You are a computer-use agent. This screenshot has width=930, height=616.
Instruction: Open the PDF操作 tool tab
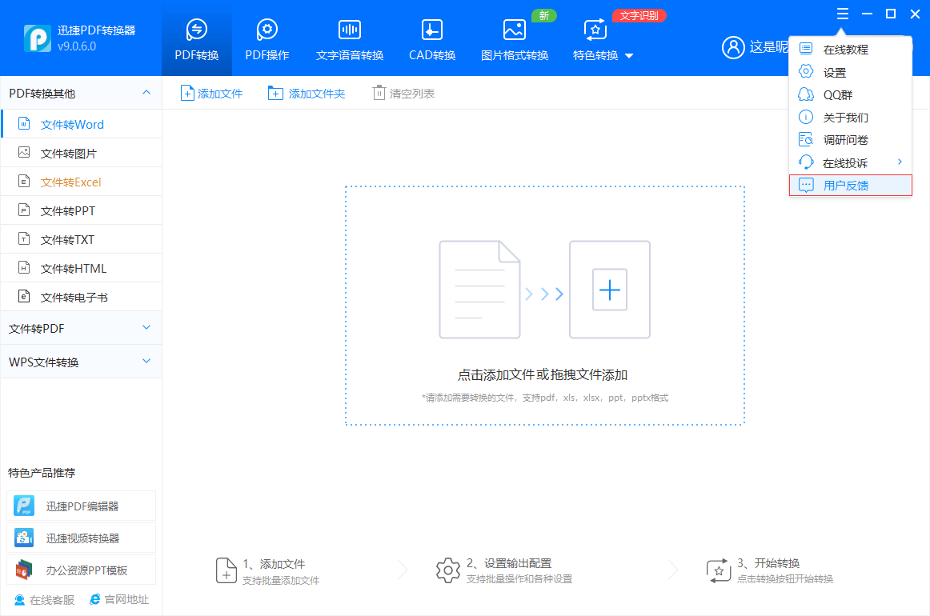click(267, 40)
